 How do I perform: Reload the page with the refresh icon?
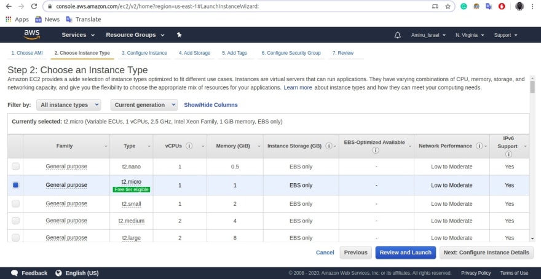coord(34,6)
